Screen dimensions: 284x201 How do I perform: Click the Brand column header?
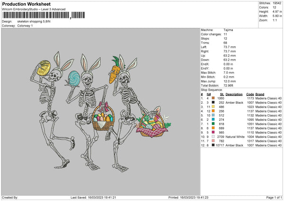coord(260,94)
